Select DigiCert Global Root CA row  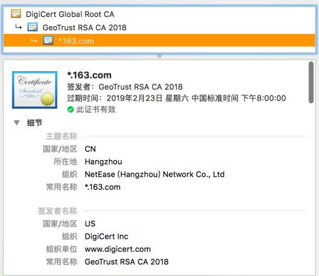pyautogui.click(x=159, y=14)
